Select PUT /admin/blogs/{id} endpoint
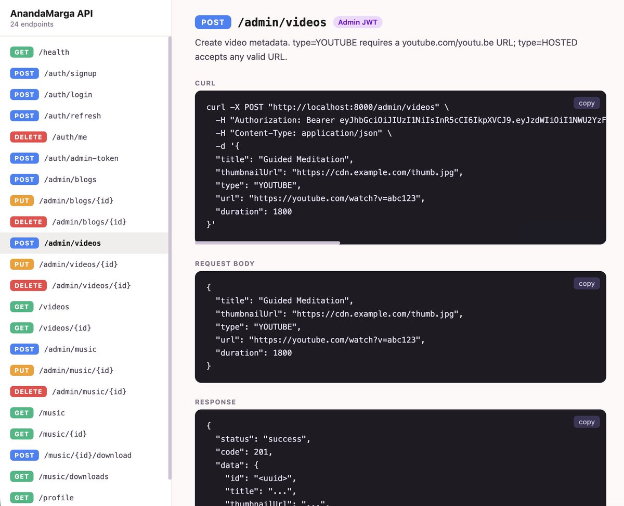 click(x=84, y=200)
